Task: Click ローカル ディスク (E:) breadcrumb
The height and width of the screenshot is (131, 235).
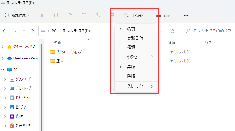Action: [76, 31]
